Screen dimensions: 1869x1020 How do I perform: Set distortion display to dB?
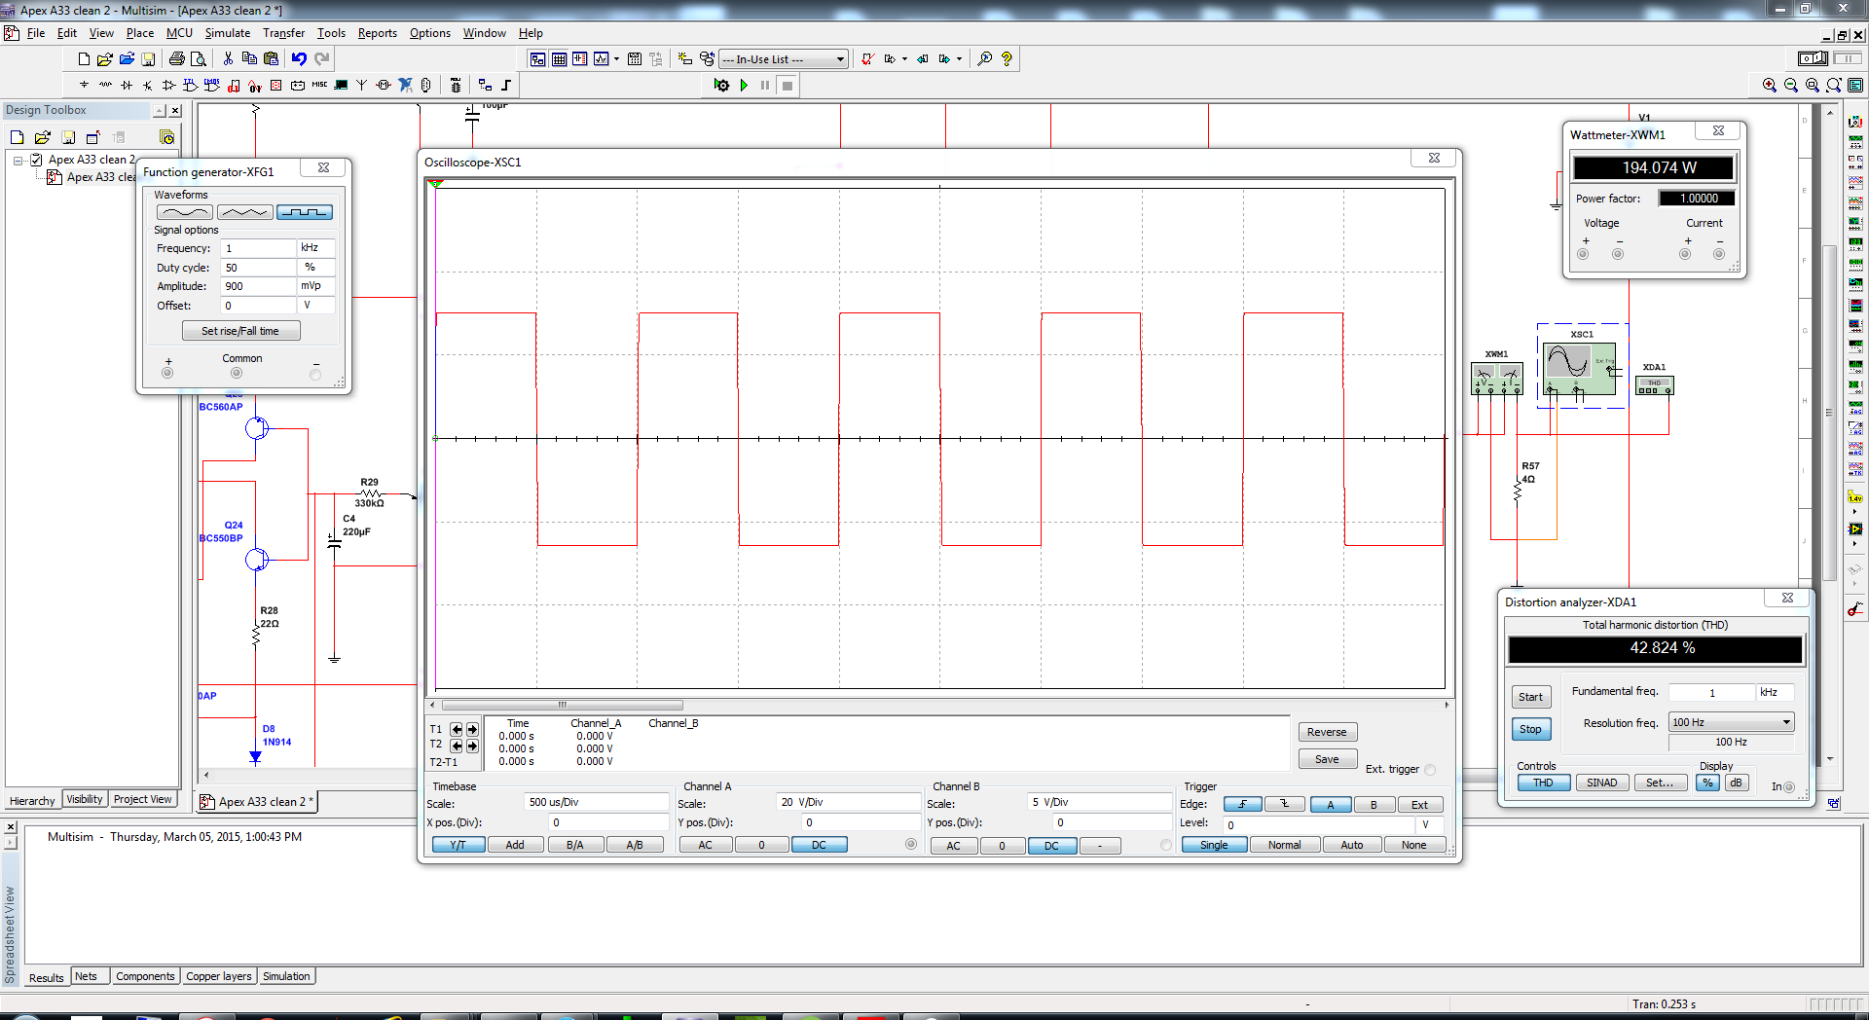tap(1736, 783)
